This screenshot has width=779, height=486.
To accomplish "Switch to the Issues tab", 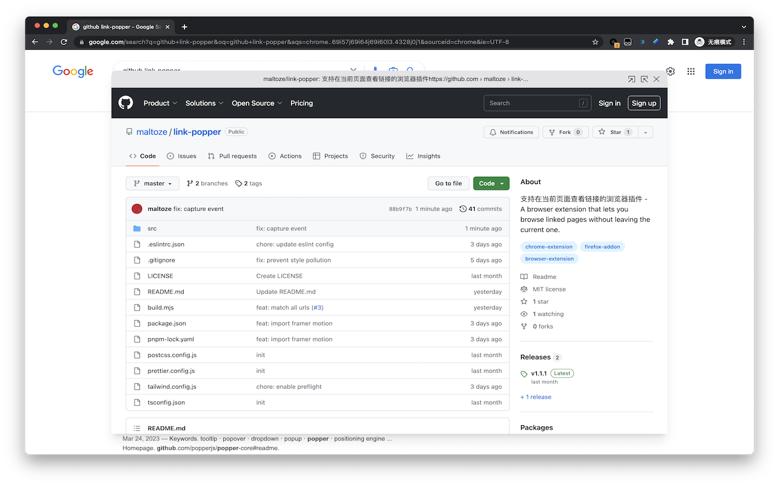I will pos(181,156).
